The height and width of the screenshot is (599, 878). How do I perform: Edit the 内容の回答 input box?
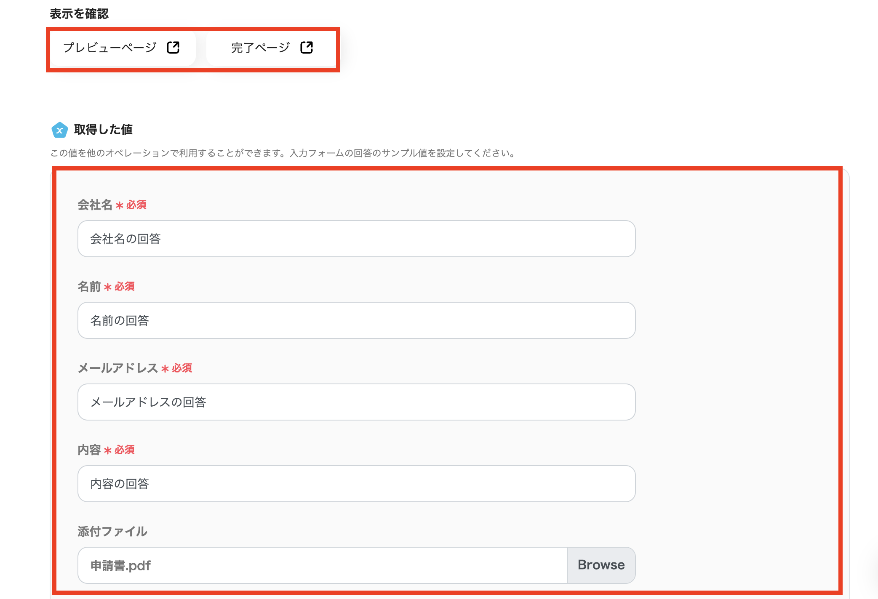(356, 484)
